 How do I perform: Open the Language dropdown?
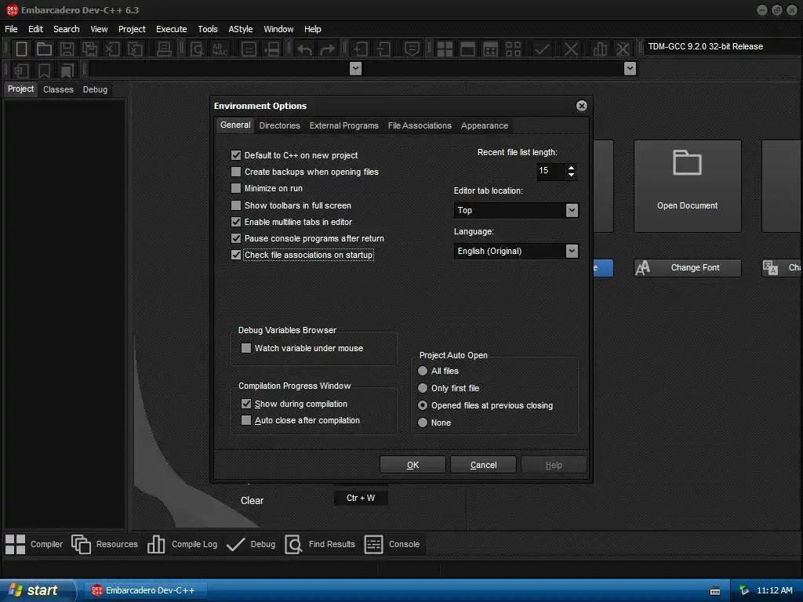click(572, 251)
